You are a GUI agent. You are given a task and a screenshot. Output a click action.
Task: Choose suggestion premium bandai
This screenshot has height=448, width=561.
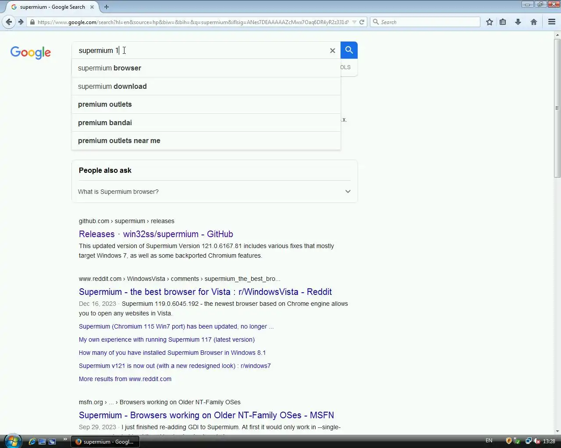206,122
